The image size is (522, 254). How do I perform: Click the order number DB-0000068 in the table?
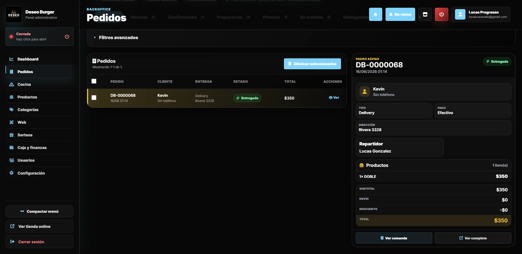123,95
